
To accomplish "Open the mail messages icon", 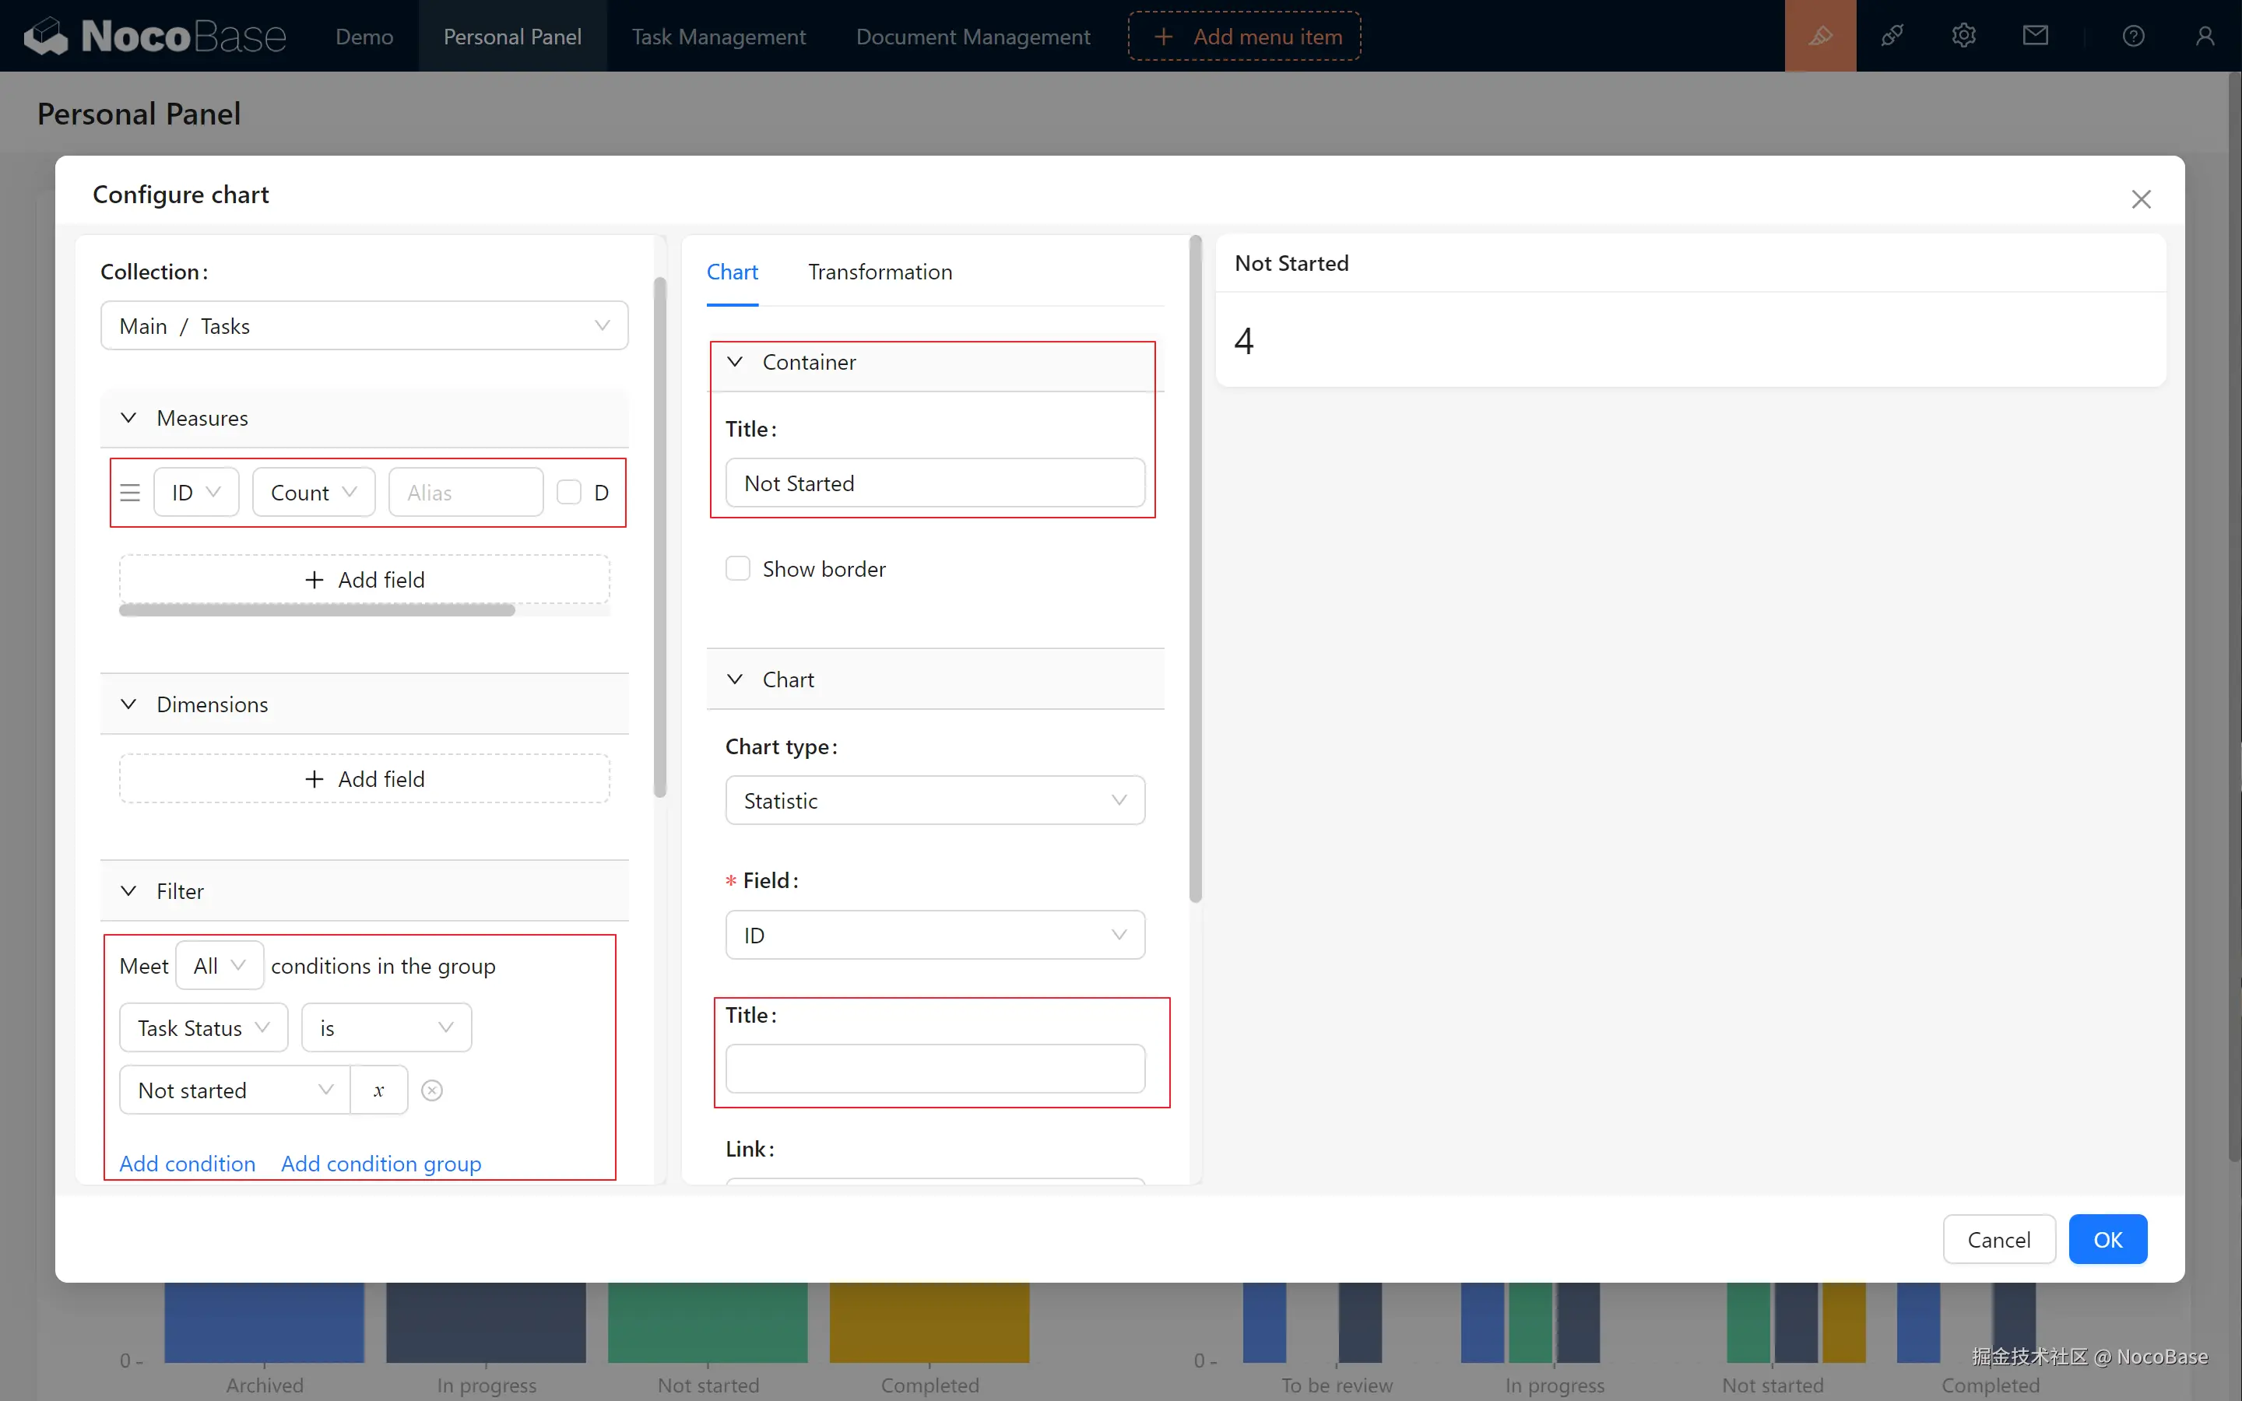I will (2034, 36).
